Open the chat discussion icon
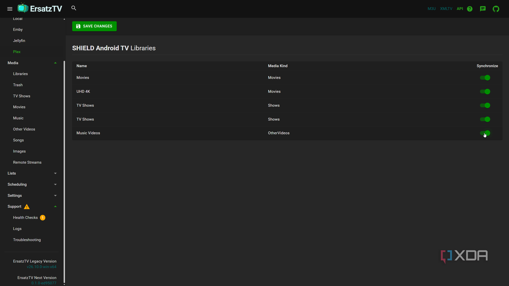 tap(483, 9)
